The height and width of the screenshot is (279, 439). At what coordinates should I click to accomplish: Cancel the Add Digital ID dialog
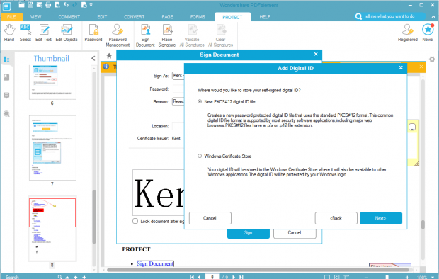(x=210, y=218)
